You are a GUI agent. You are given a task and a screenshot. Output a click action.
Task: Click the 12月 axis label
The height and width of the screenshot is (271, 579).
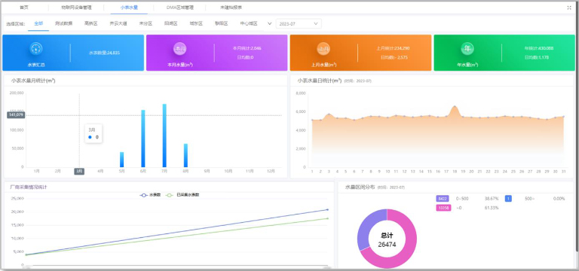pos(271,172)
